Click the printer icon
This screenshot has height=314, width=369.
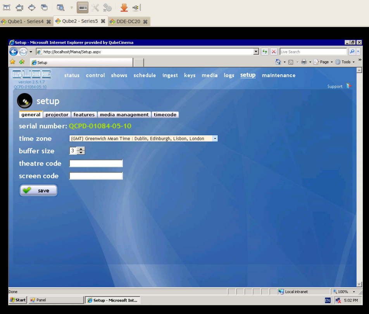(x=304, y=62)
